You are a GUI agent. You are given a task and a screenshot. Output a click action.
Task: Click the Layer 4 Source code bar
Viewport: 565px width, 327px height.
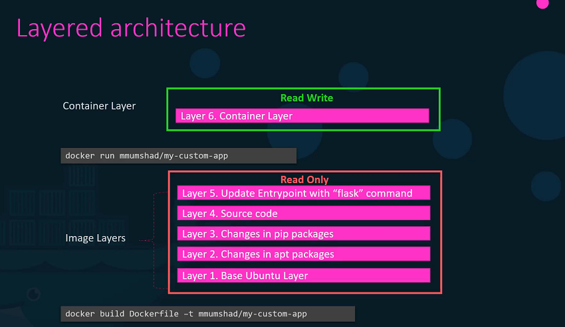coord(304,214)
